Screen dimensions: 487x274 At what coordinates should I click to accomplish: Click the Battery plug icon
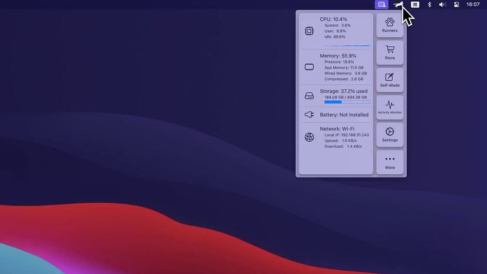tap(309, 115)
